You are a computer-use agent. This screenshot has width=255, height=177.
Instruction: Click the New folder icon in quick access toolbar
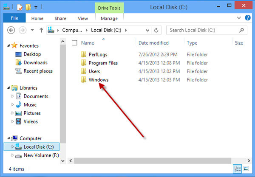pos(28,7)
